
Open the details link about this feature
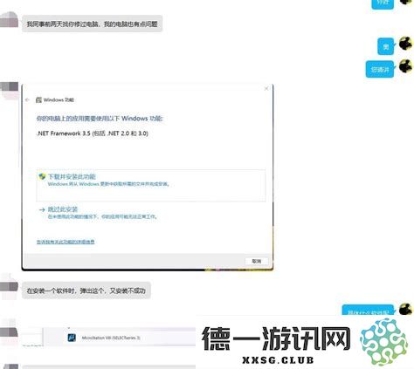[x=66, y=242]
